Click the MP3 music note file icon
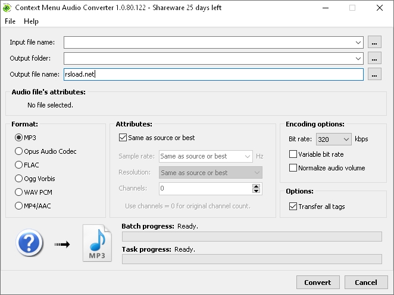This screenshot has width=394, height=295. point(97,243)
